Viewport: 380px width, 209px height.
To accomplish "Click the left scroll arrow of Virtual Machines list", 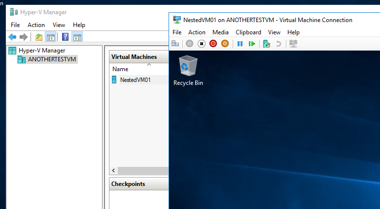I will coord(113,170).
